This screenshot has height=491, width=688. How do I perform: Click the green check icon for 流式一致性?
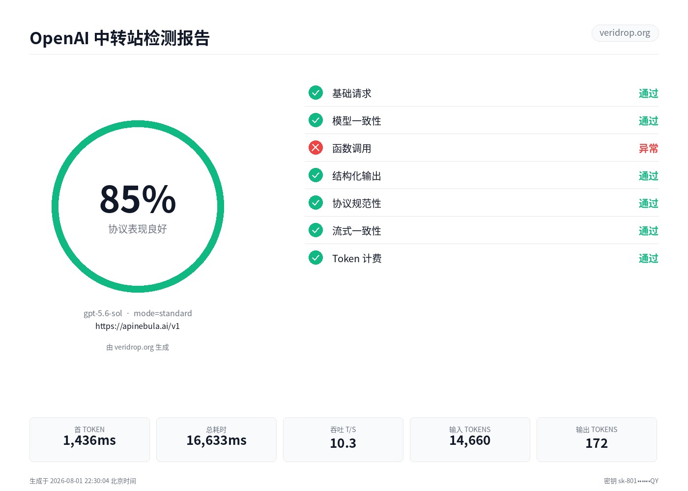[x=315, y=230]
